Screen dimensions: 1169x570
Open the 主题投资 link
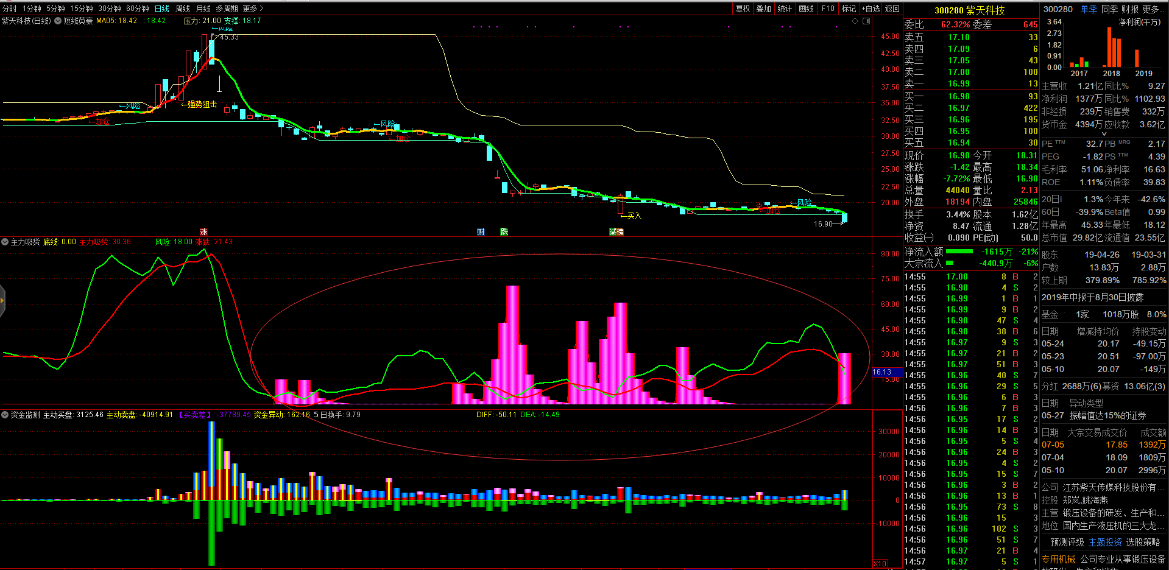tap(1105, 542)
